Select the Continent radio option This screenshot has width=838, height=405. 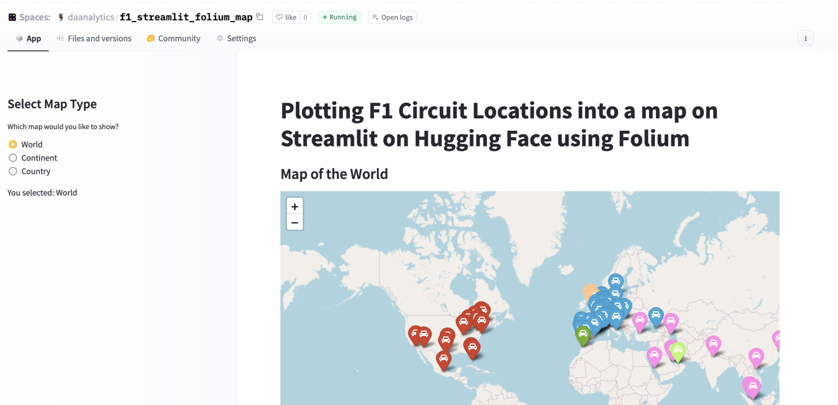13,158
